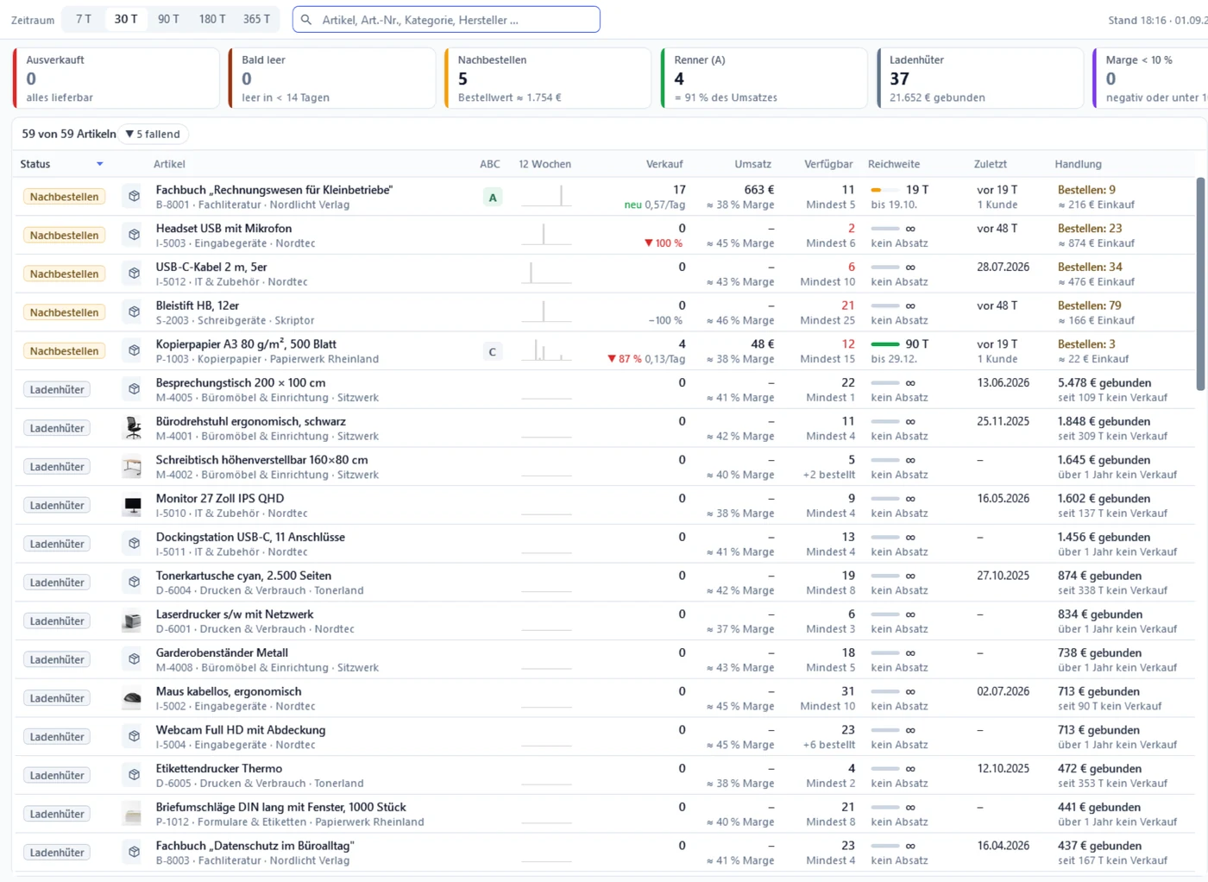1208x882 pixels.
Task: Sort table by Reichweite column header
Action: [x=894, y=164]
